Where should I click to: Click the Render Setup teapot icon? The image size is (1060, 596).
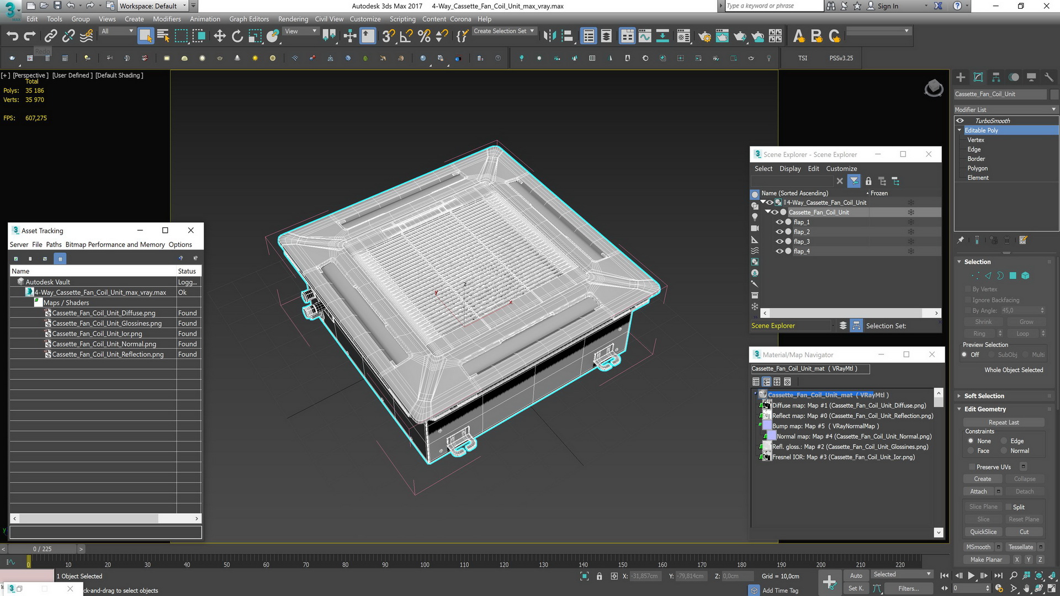pos(704,36)
